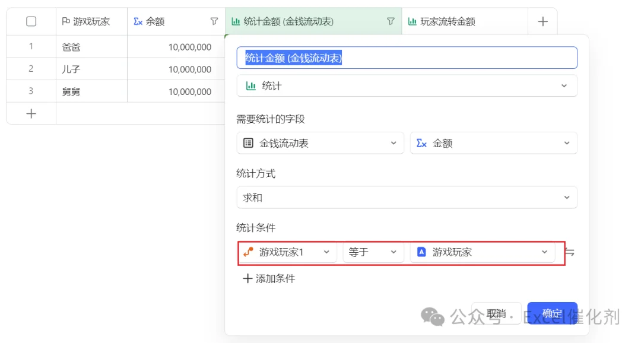Open the 等于 operator dropdown
This screenshot has height=343, width=641.
click(373, 252)
